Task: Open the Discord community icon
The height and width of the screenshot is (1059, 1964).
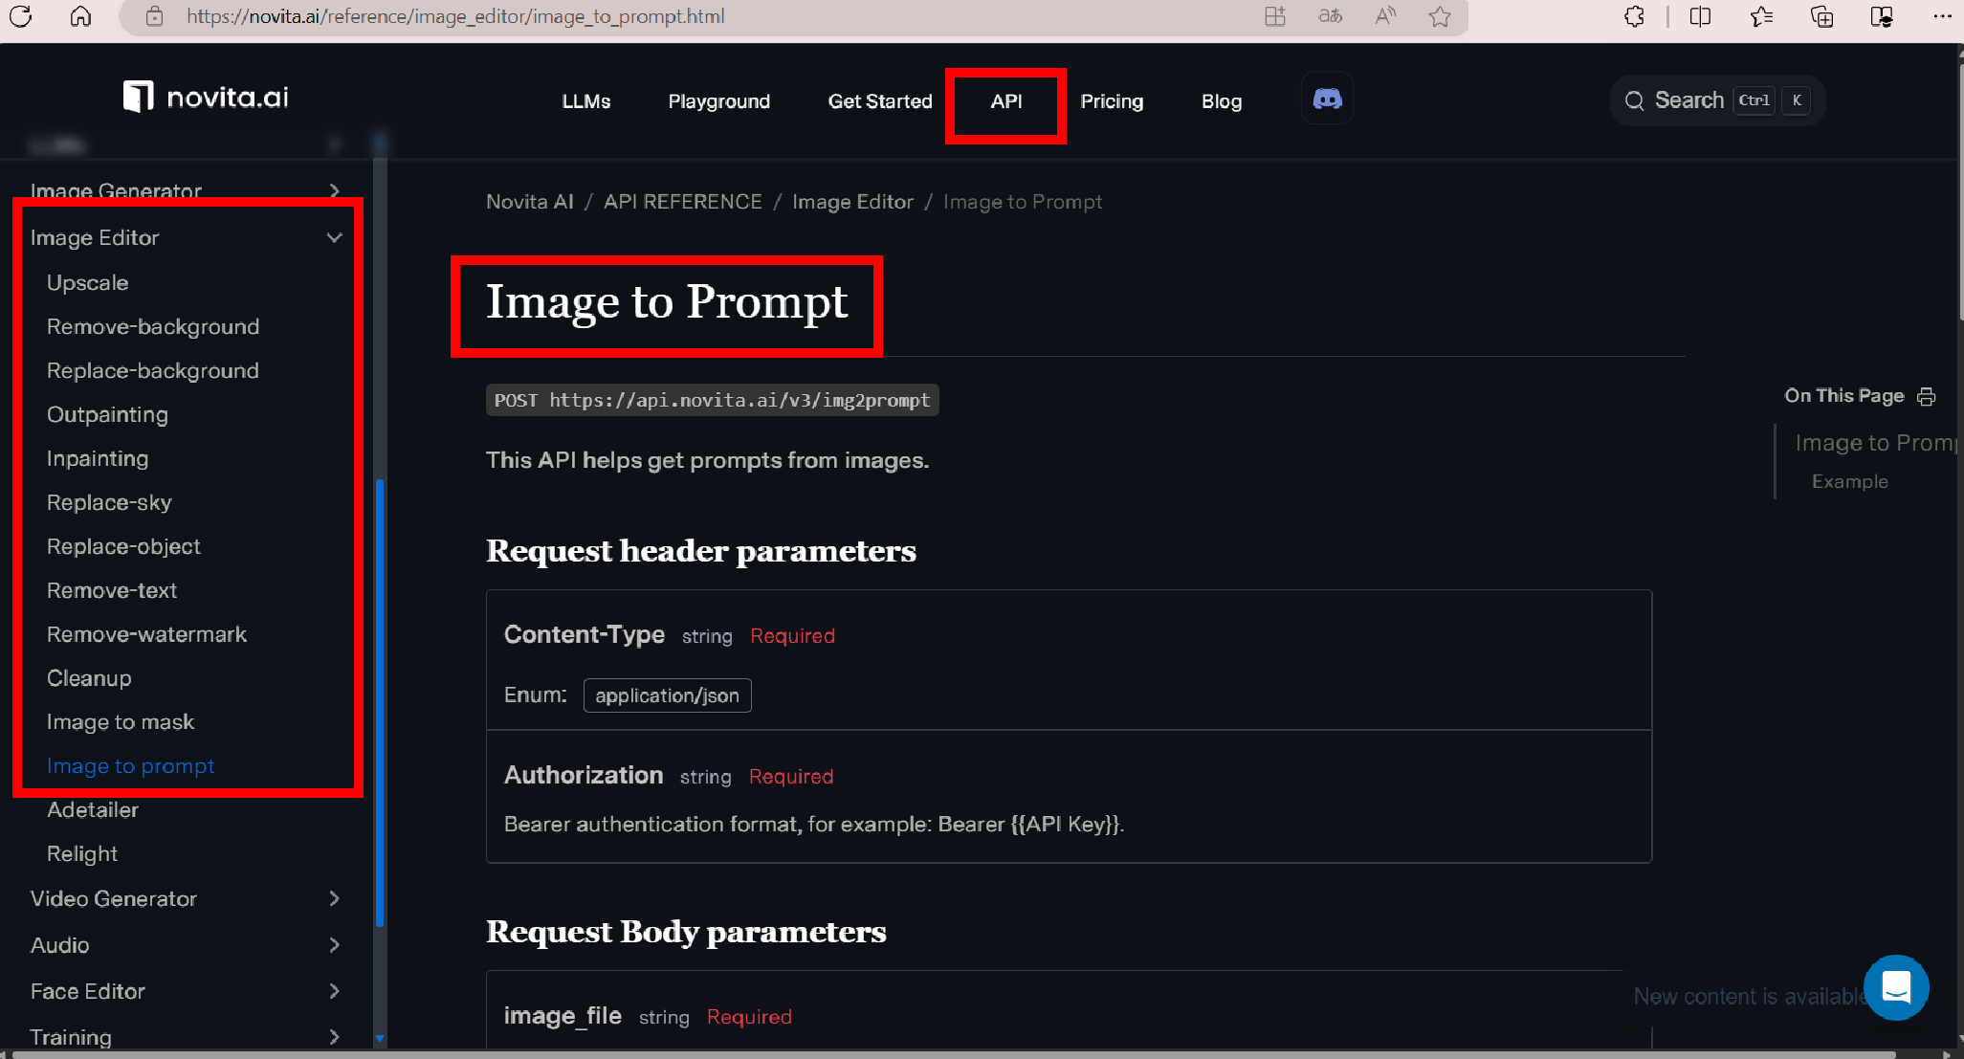Action: (x=1327, y=99)
